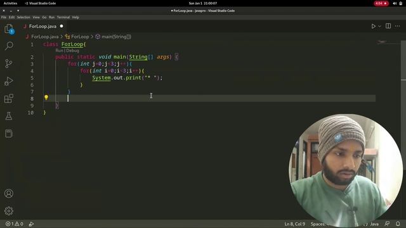This screenshot has width=406, height=228.
Task: Open the Explorer view in activity bar
Action: (x=9, y=28)
